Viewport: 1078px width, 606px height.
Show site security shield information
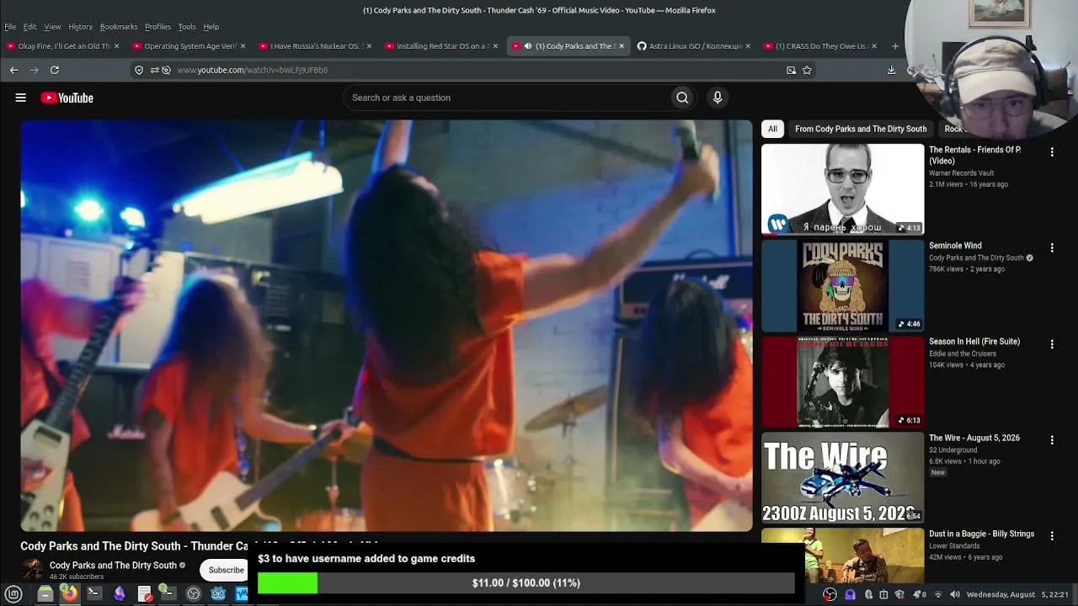[140, 70]
